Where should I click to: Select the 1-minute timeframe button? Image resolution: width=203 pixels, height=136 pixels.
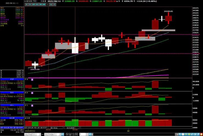point(26,4)
